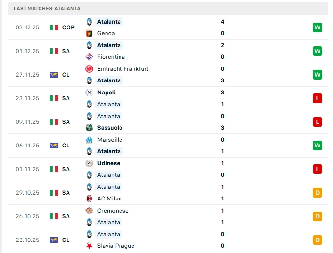
Task: Click the red L badge for Napoli match
Action: (x=317, y=98)
